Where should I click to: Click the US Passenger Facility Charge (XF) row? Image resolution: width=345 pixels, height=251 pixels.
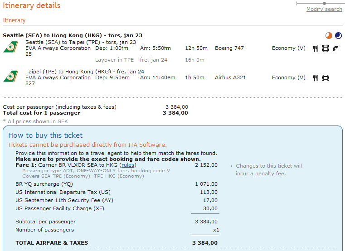117,208
